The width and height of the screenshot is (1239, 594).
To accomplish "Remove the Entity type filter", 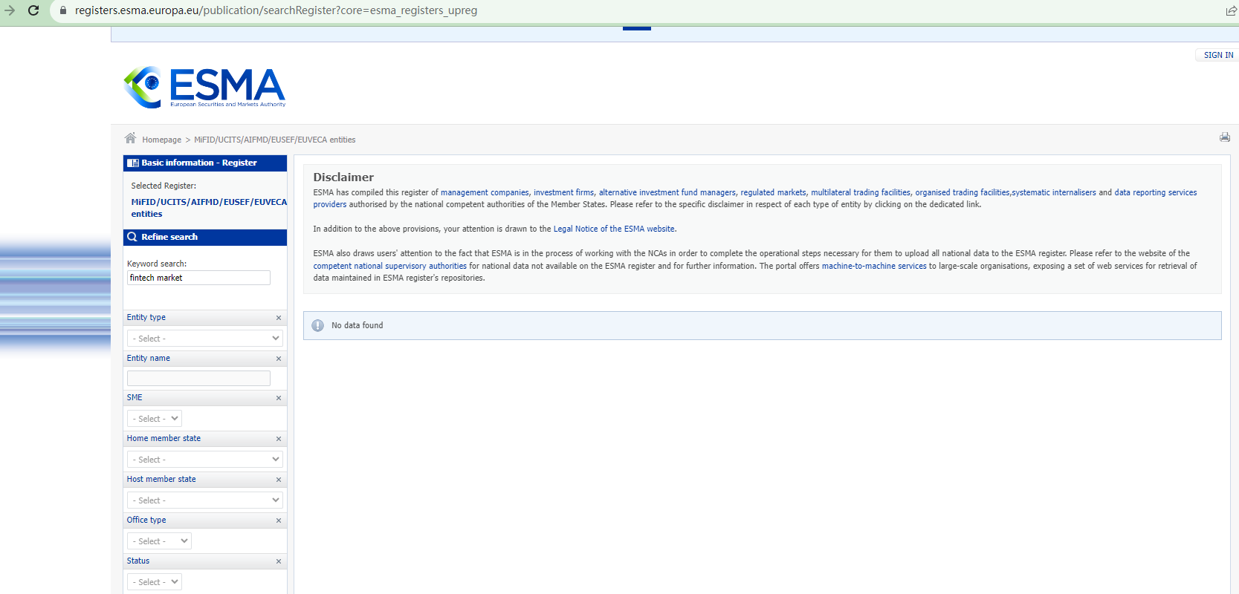I will point(279,318).
